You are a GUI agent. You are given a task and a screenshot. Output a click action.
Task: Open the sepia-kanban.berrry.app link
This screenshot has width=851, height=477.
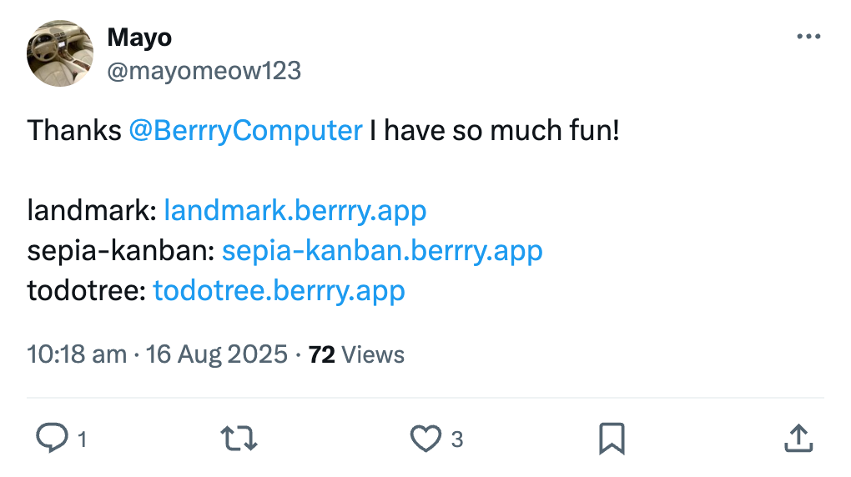coord(382,250)
